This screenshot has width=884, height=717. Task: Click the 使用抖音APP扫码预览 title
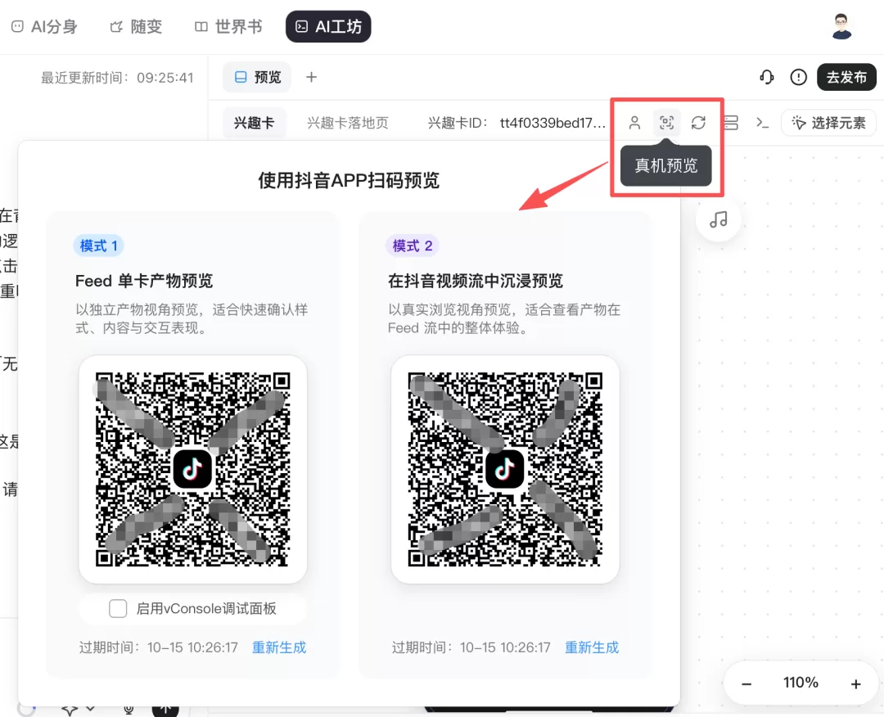tap(349, 180)
